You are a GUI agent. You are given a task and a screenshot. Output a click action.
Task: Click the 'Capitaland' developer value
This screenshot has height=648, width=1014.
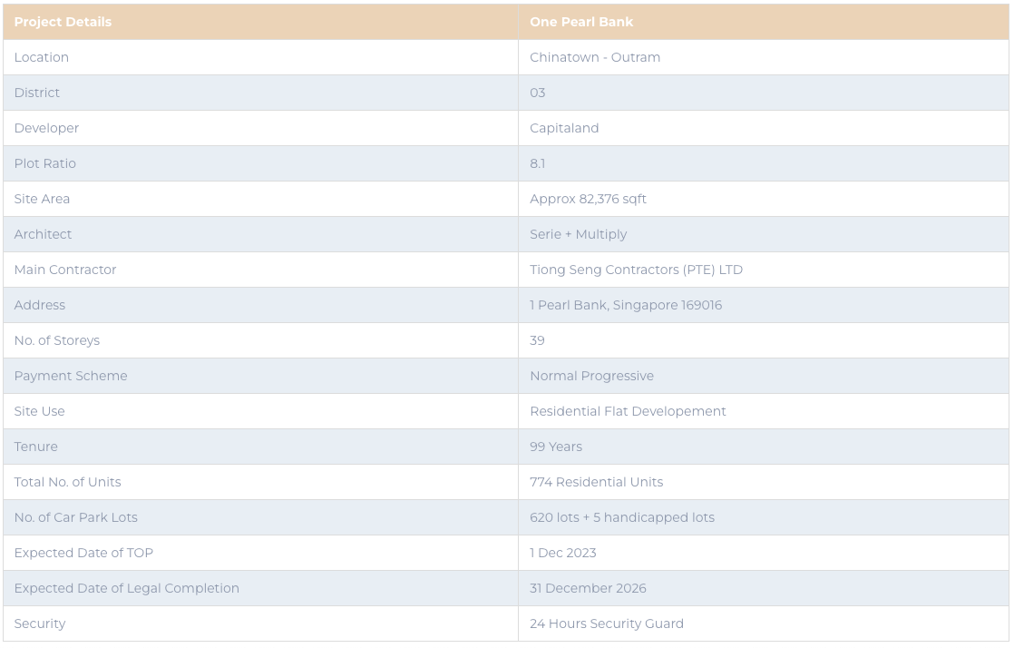click(x=564, y=128)
